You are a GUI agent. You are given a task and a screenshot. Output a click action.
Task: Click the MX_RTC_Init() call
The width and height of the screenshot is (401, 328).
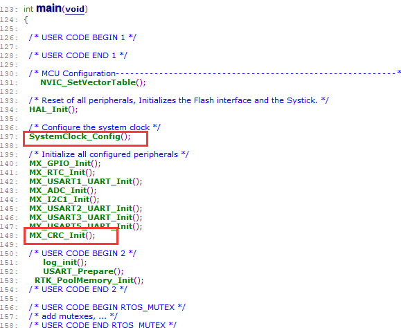[x=62, y=172]
